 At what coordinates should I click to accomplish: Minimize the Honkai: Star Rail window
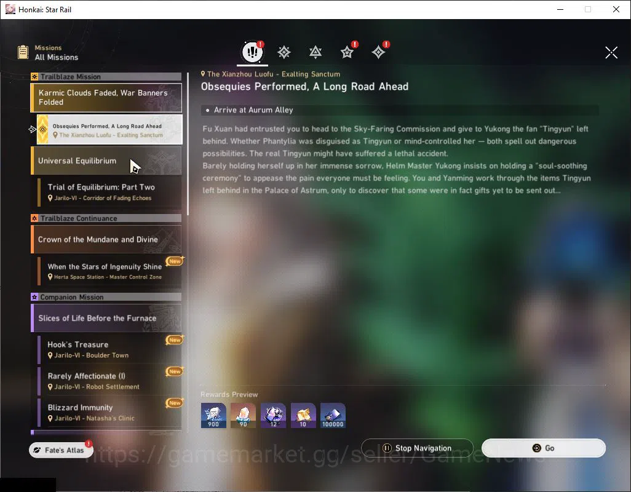(x=560, y=9)
